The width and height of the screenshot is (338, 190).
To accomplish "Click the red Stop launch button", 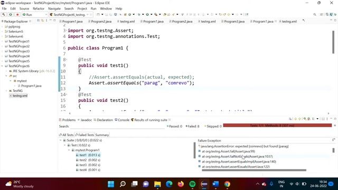I will coord(17,14).
